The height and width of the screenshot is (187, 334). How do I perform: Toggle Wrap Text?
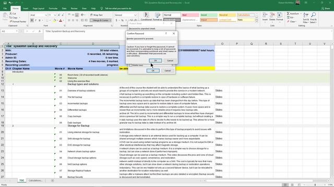point(97,15)
